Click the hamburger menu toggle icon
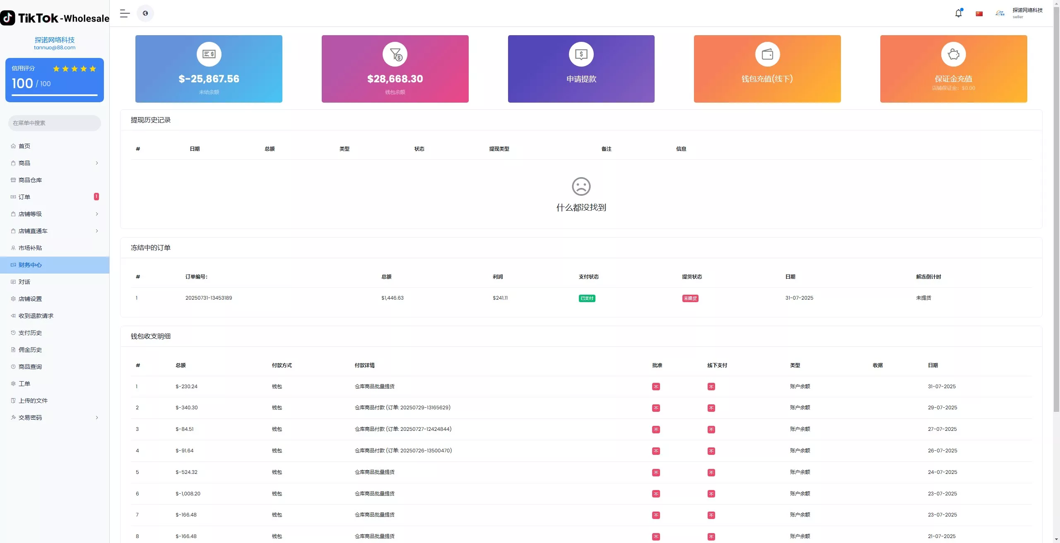 click(x=125, y=13)
